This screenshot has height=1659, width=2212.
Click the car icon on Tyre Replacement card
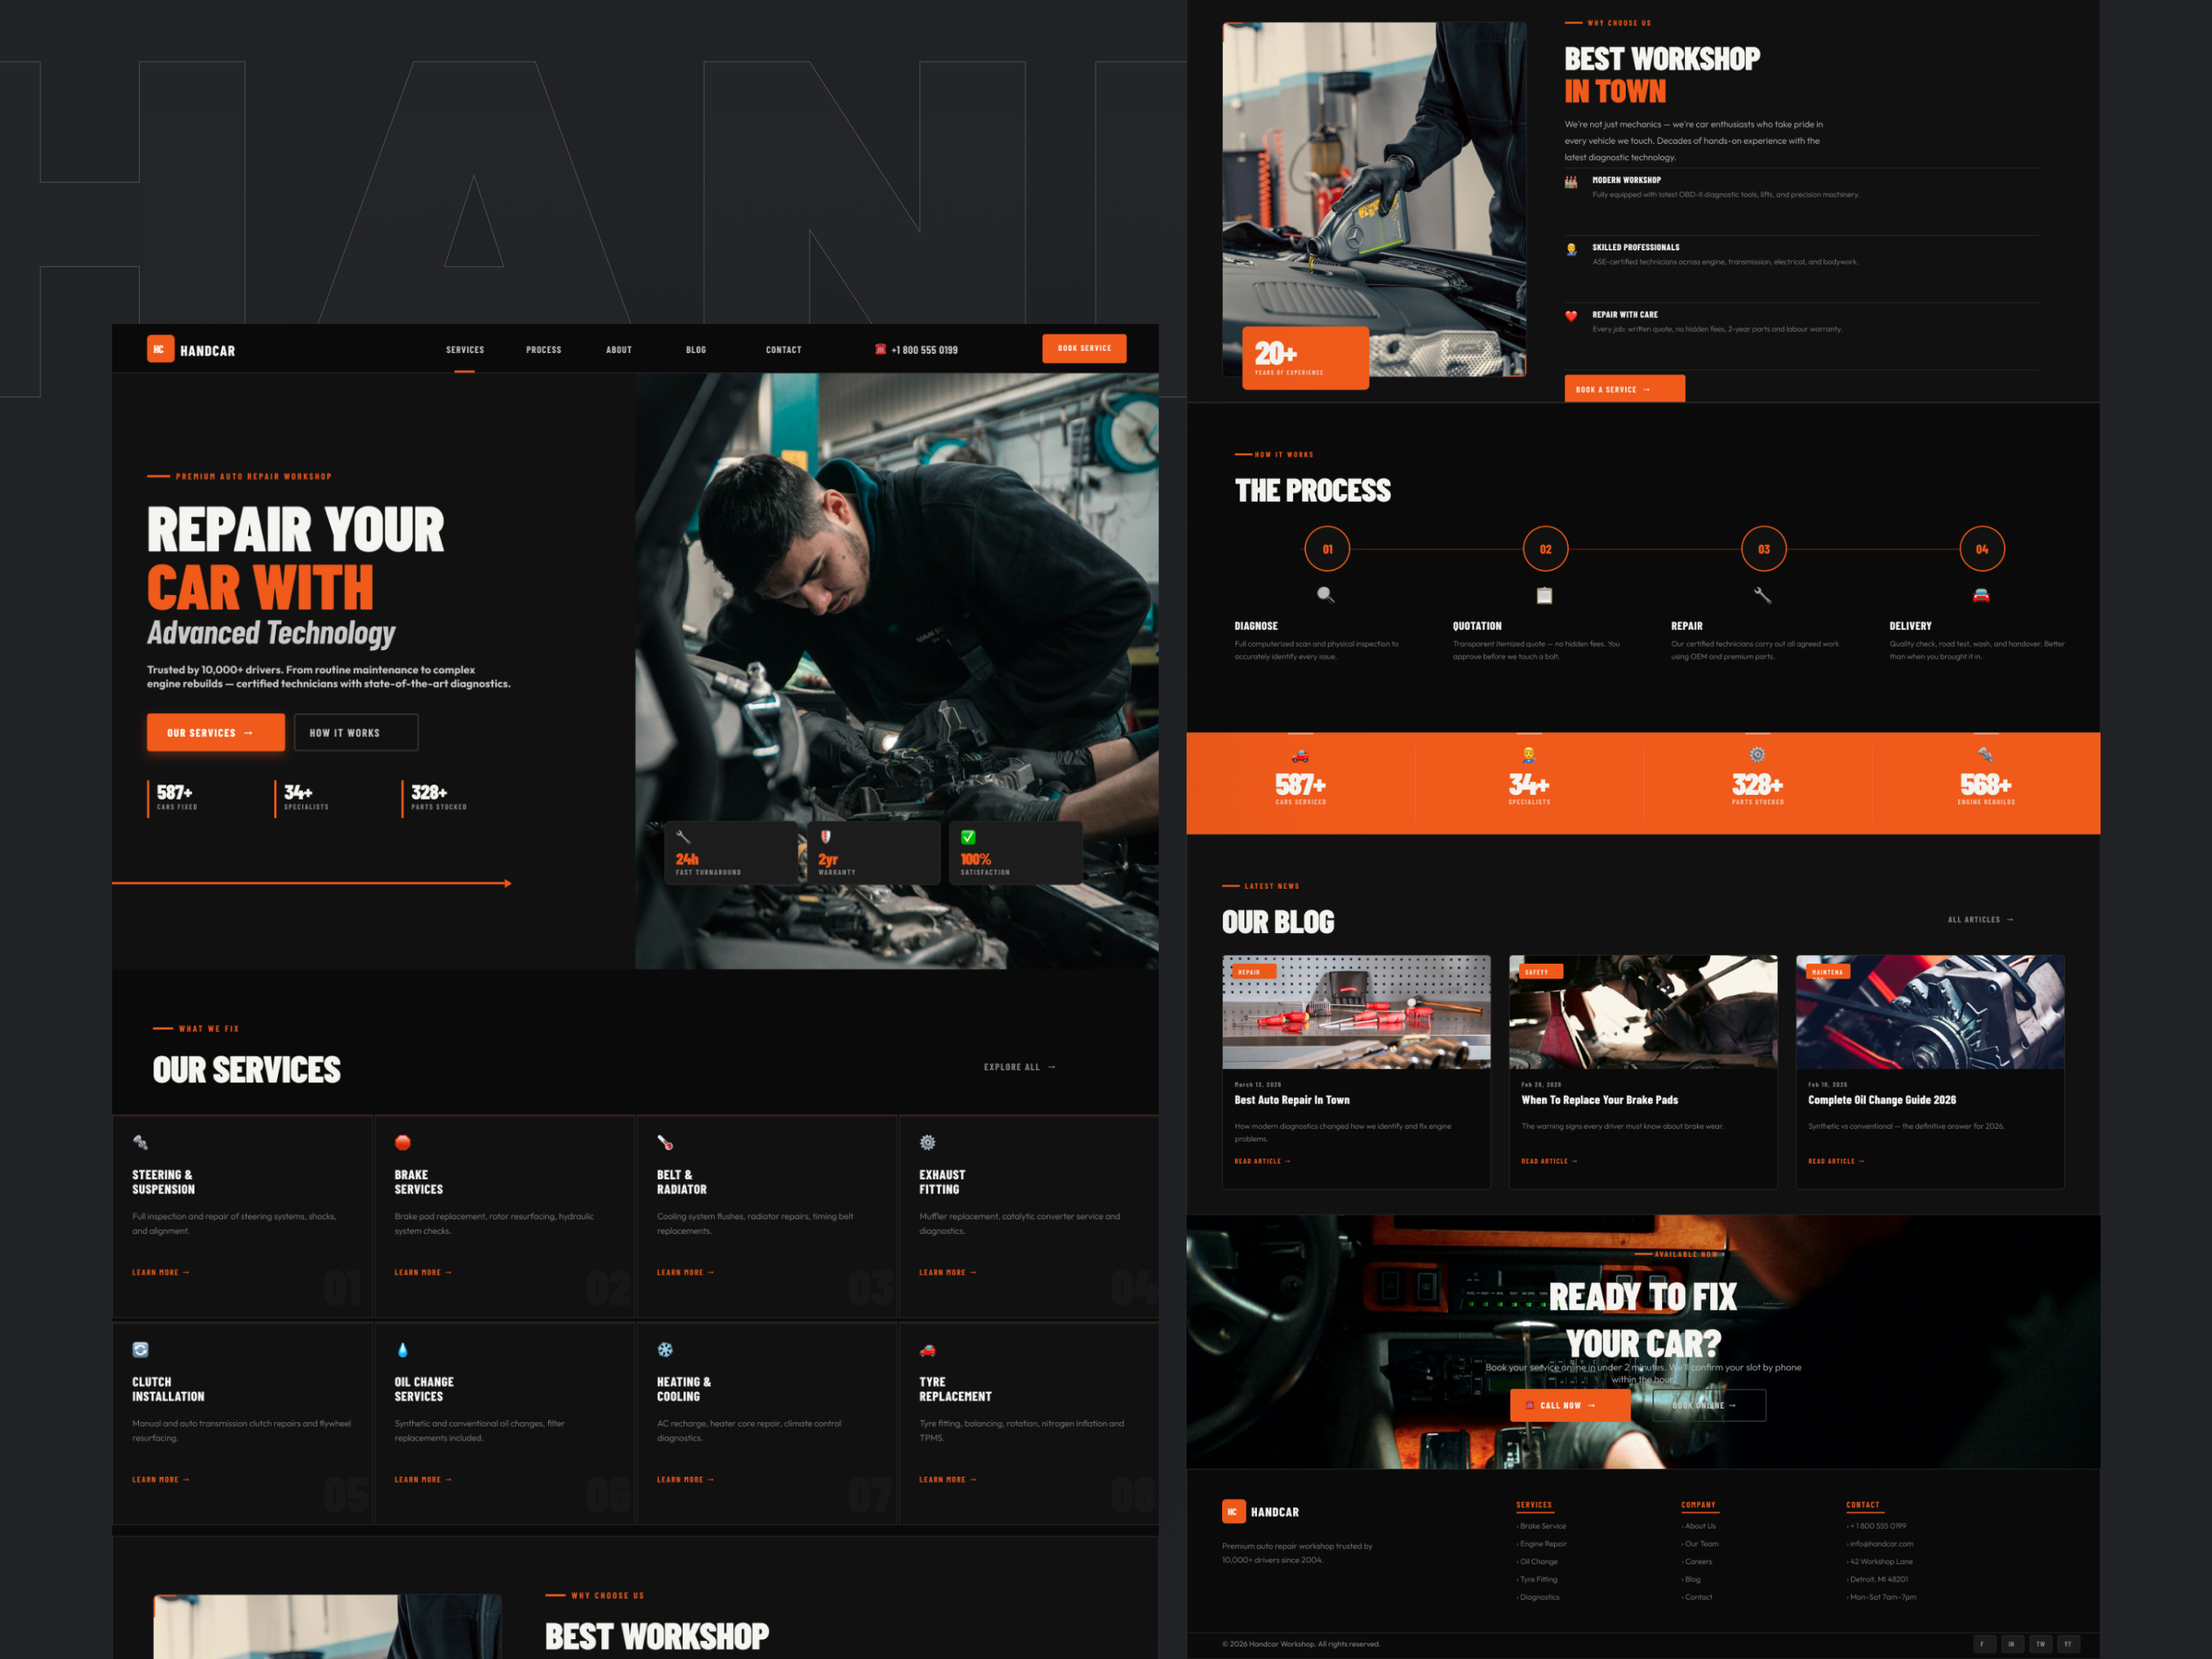tap(927, 1349)
